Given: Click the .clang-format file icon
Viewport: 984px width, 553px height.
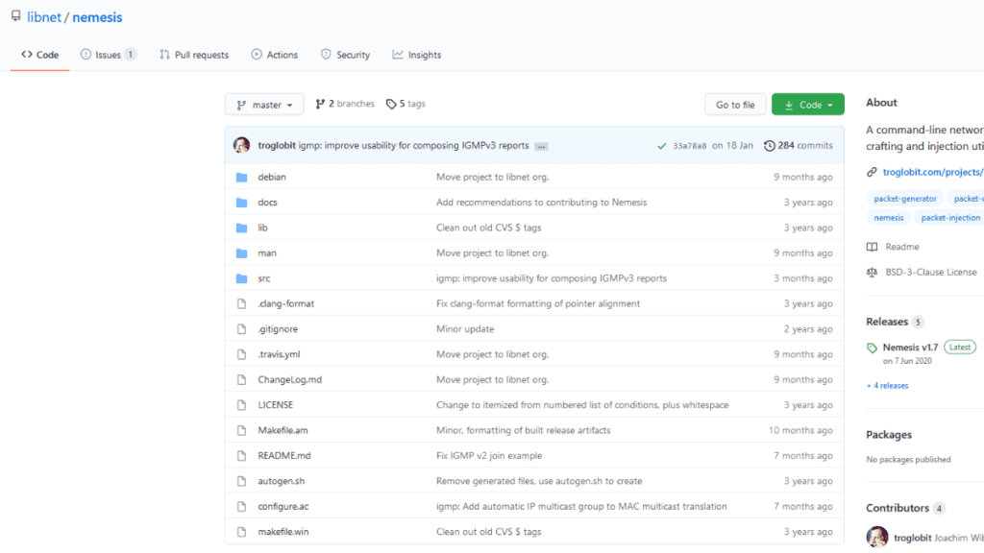Looking at the screenshot, I should tap(241, 304).
